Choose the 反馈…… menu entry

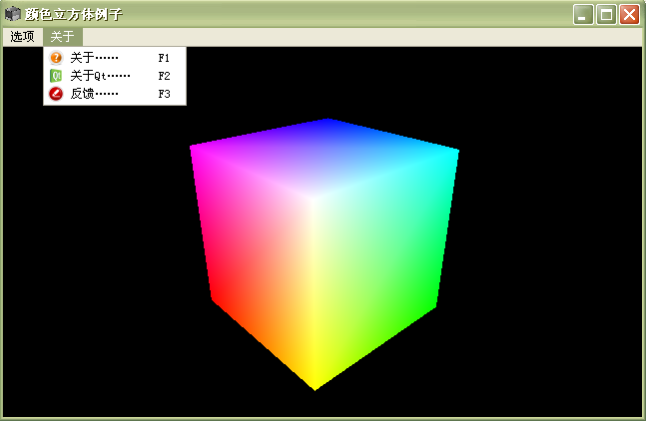pos(94,94)
